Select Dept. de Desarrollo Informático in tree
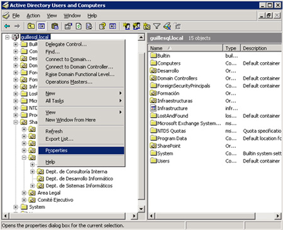283x230 pixels. pyautogui.click(x=79, y=178)
